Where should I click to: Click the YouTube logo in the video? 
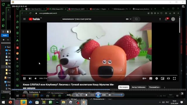34,19
